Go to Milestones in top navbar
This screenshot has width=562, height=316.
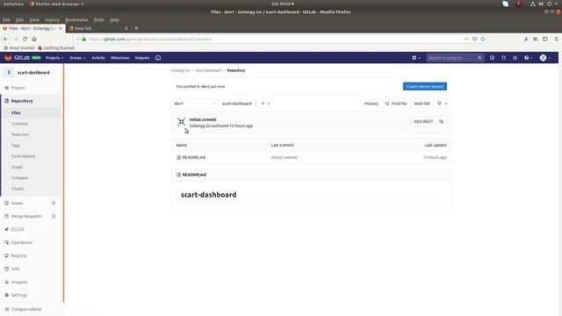tap(119, 58)
